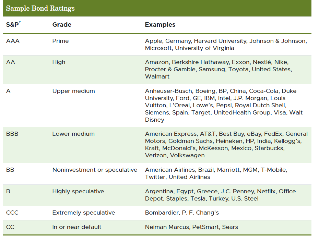
Task: Click the High grade cell
Action: pos(59,62)
